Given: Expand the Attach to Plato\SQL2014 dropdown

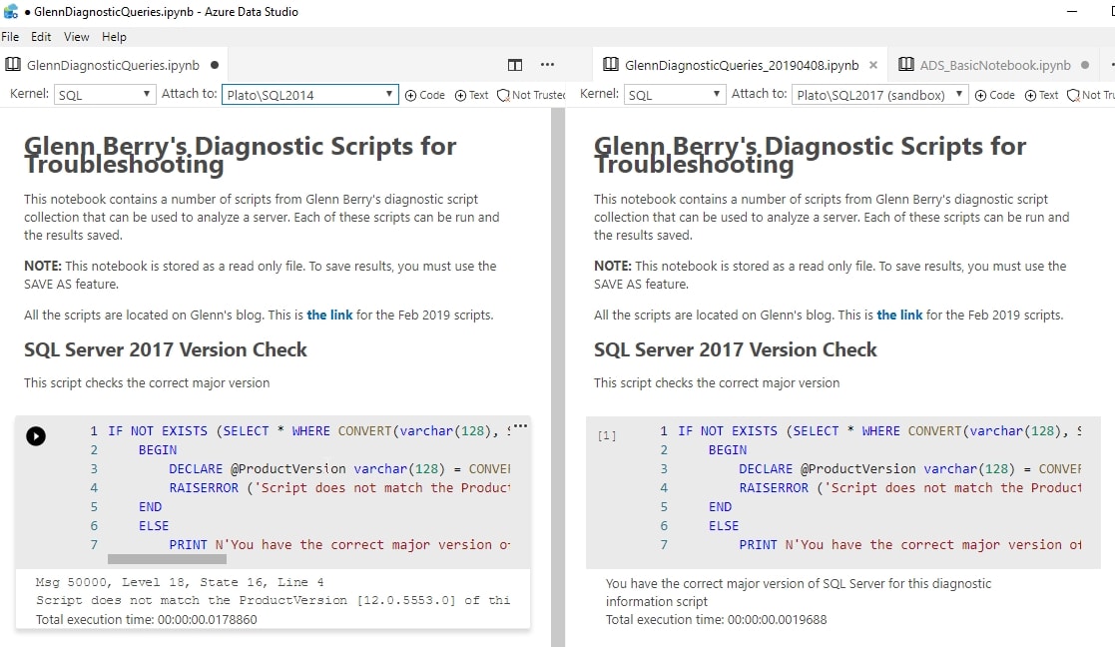Looking at the screenshot, I should [x=309, y=95].
